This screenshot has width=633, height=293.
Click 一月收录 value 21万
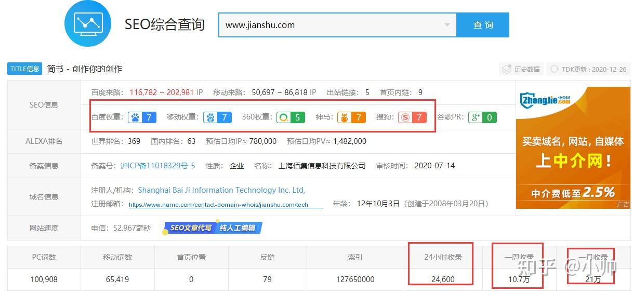pyautogui.click(x=593, y=279)
